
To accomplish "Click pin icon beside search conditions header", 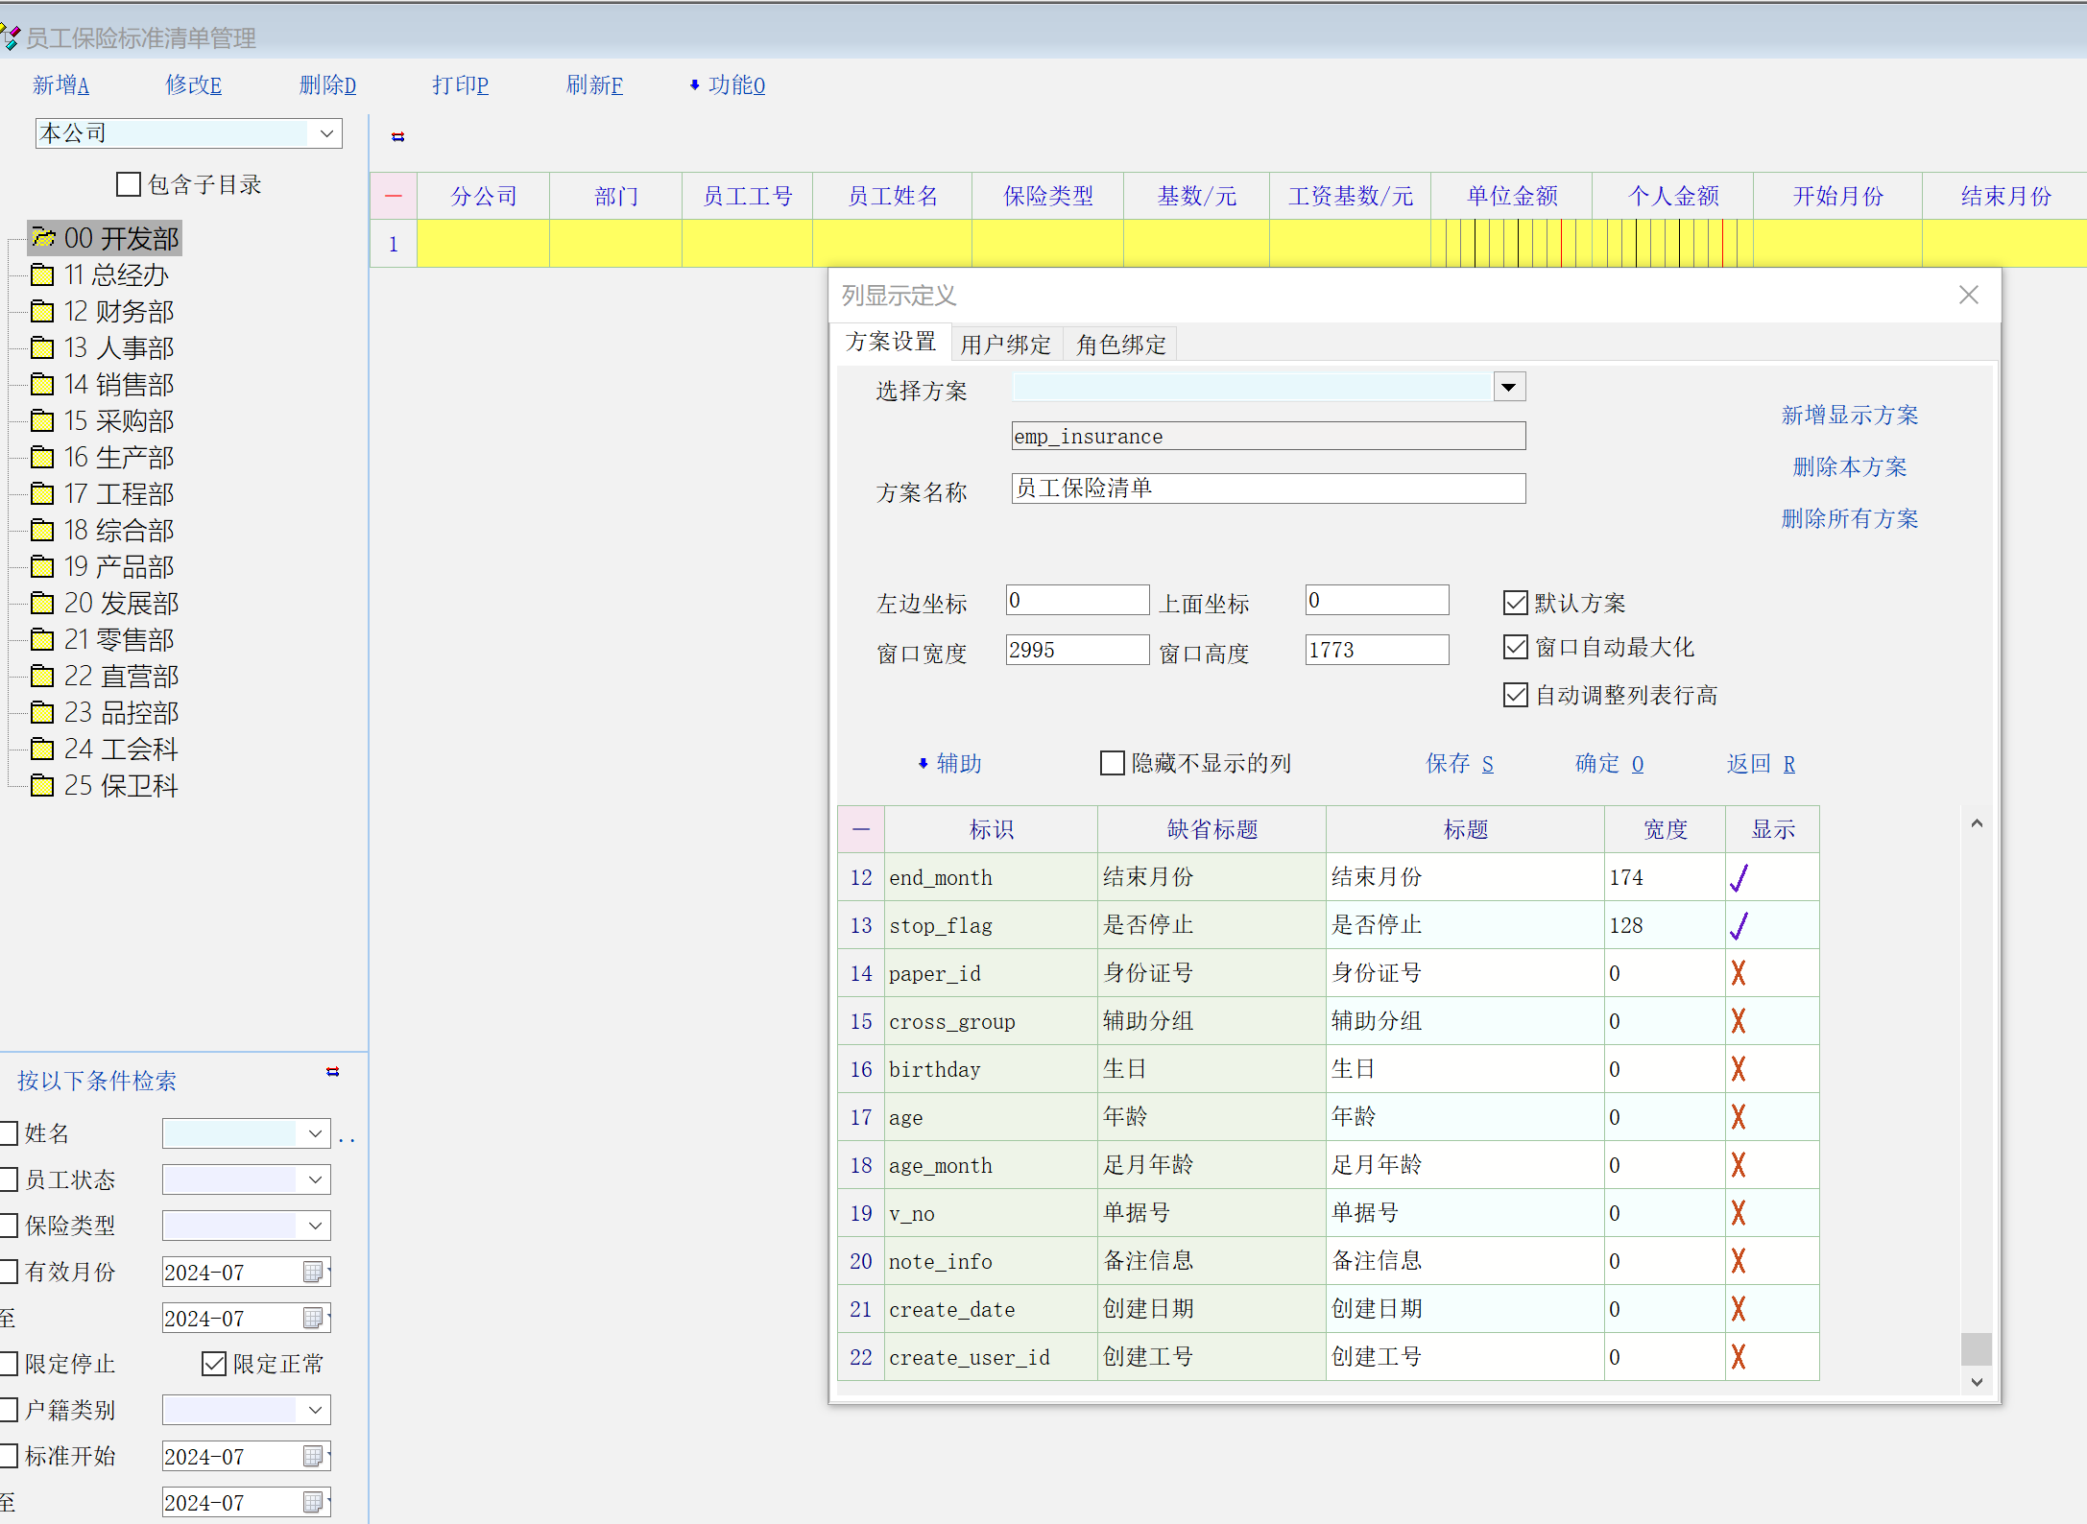I will tap(332, 1072).
